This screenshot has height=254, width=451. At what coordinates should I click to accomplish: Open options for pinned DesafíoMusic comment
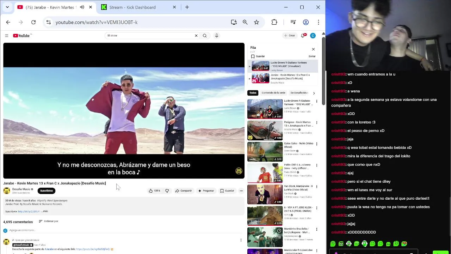click(x=241, y=240)
